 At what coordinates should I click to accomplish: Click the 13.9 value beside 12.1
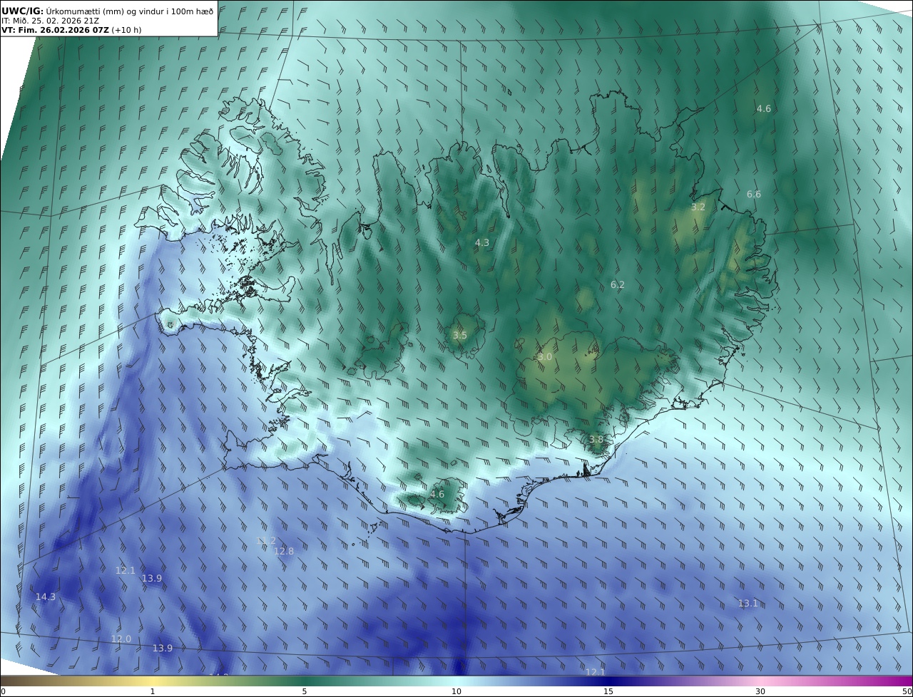coord(152,579)
